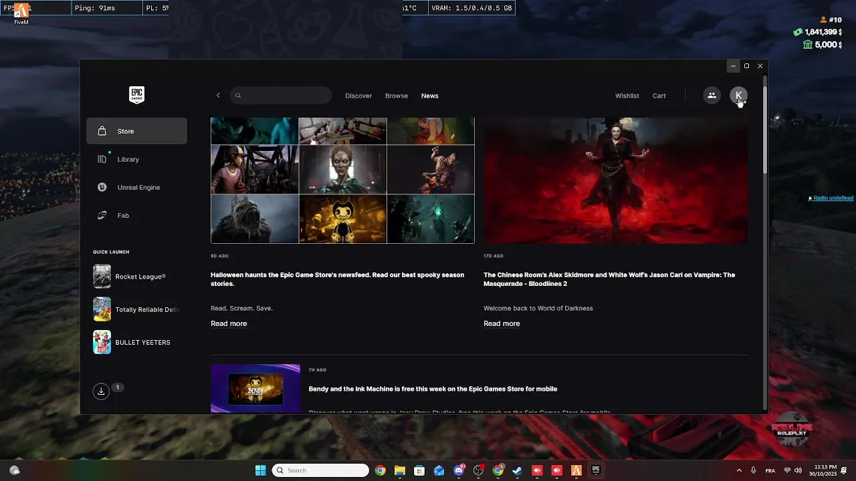Screen dimensions: 856x481
Task: Open Discord from the taskbar
Action: [x=459, y=470]
